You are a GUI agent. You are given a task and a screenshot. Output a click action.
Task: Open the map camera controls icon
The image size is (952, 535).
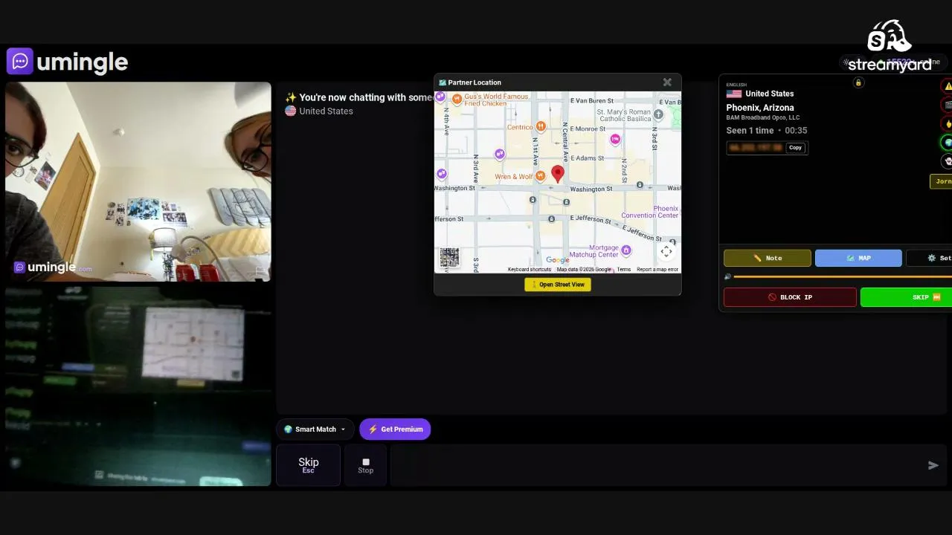click(666, 252)
